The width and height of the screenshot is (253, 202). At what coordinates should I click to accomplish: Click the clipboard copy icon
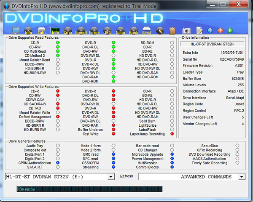point(172,31)
